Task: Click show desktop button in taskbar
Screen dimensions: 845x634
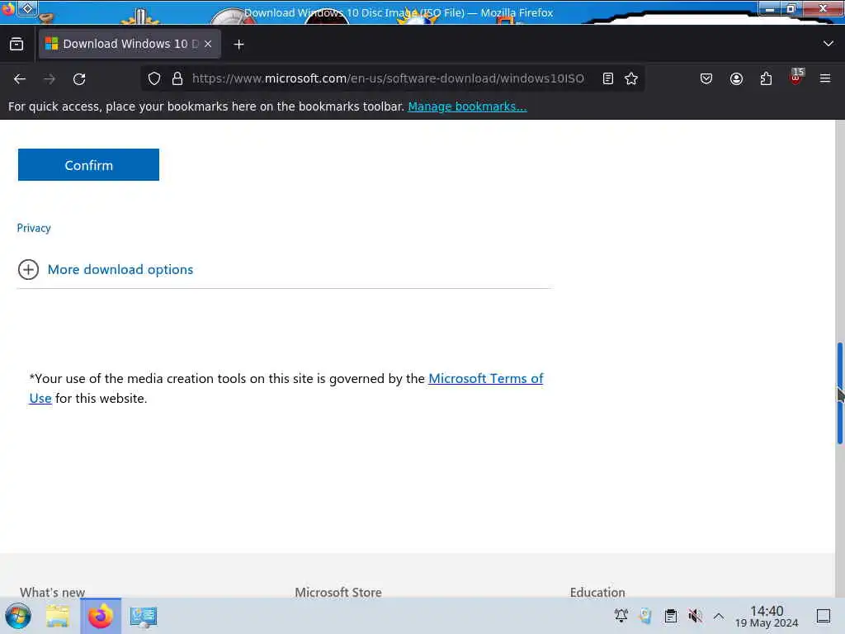Action: (x=824, y=616)
